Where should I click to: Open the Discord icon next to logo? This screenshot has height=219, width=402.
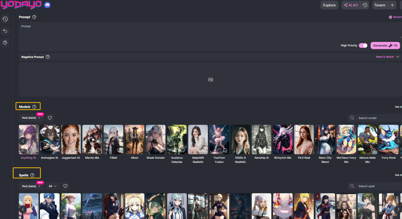[x=47, y=5]
